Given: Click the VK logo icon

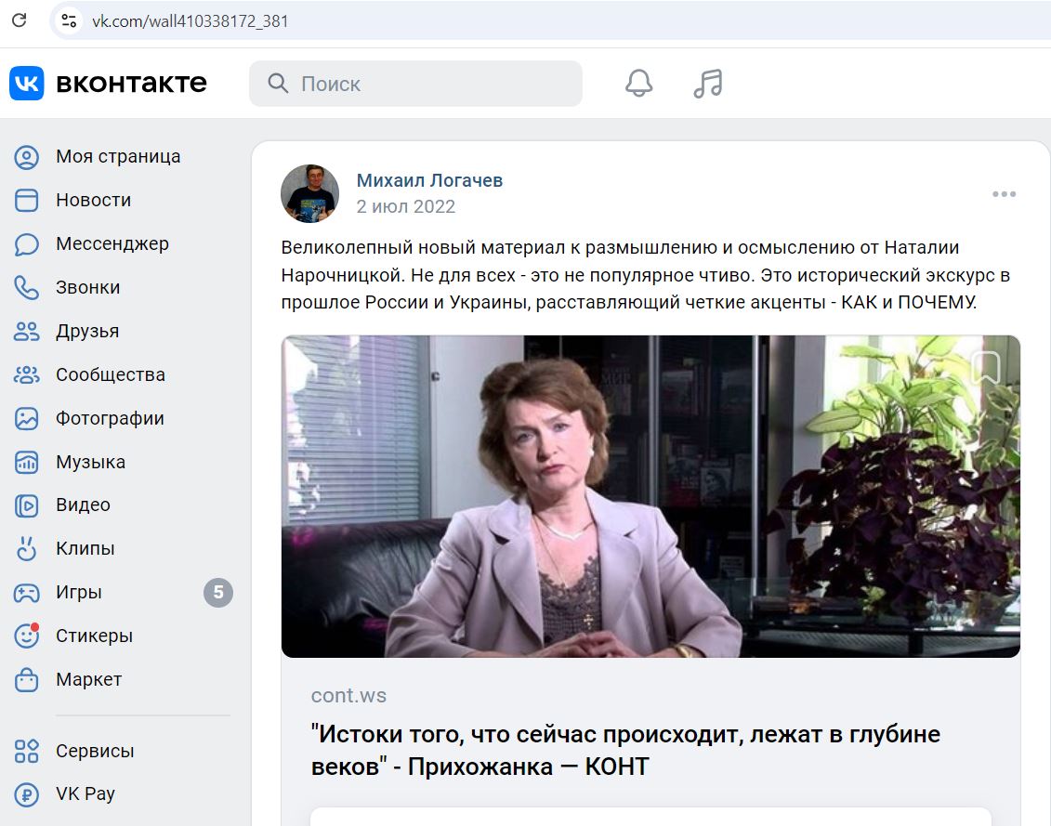Looking at the screenshot, I should coord(27,83).
